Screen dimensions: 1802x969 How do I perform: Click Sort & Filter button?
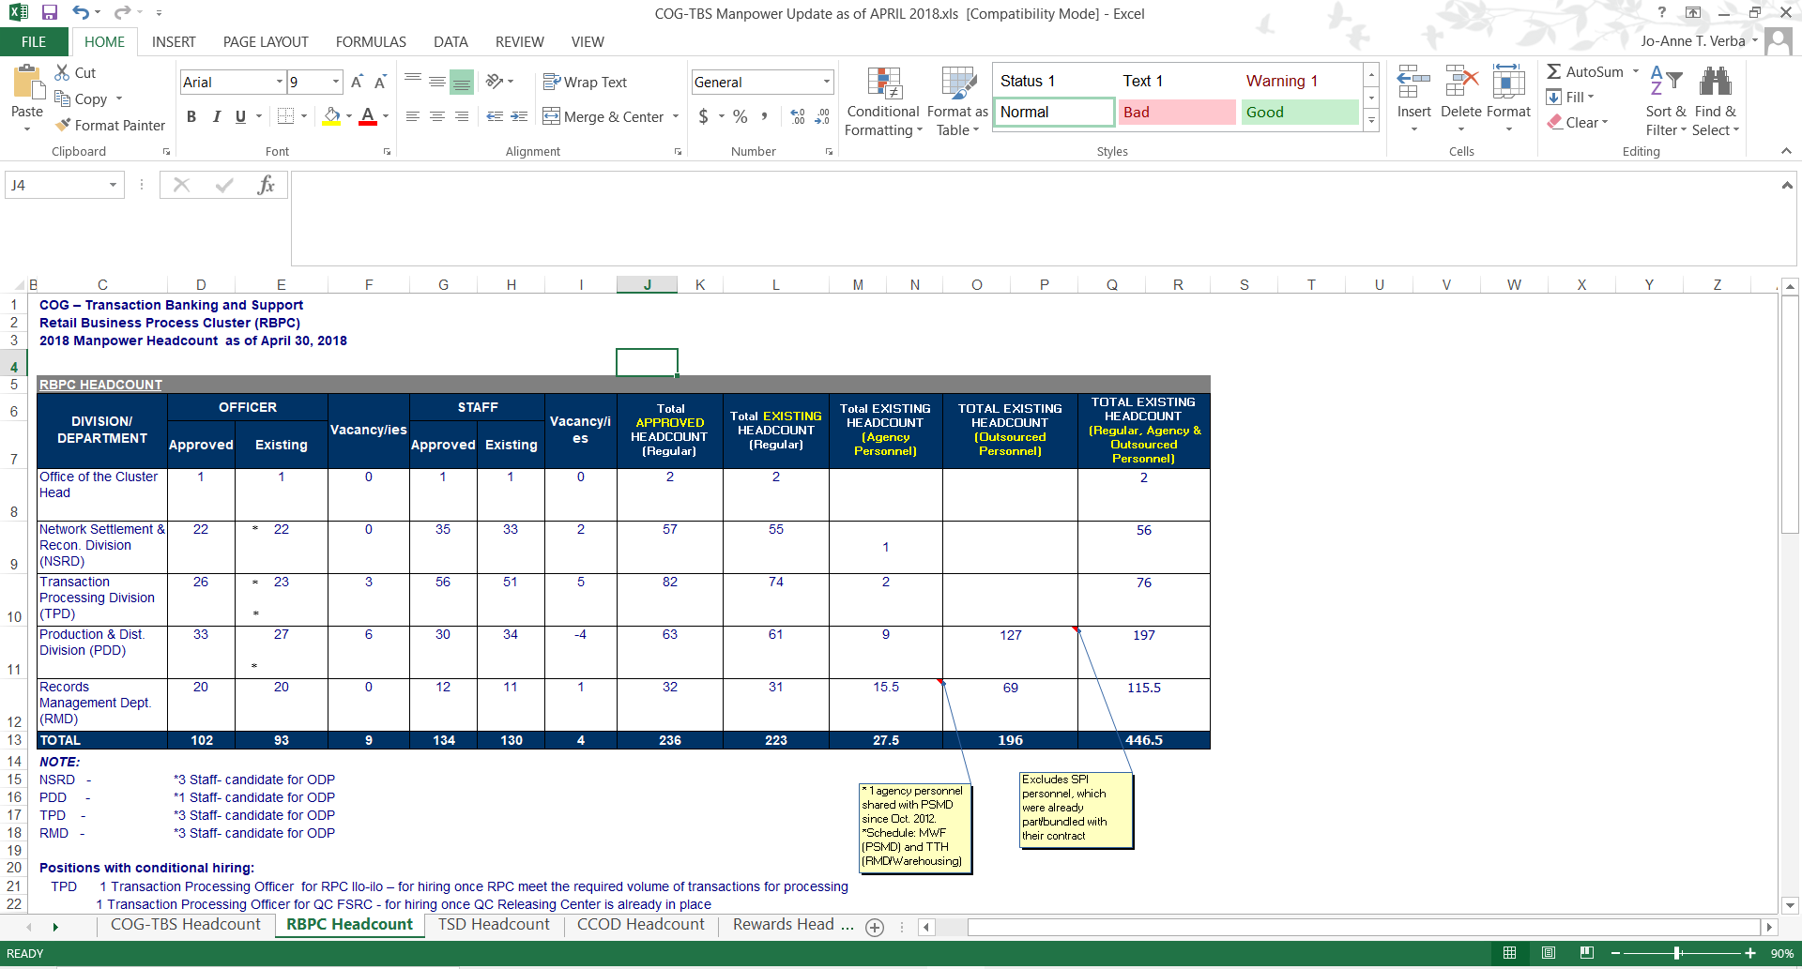point(1666,102)
